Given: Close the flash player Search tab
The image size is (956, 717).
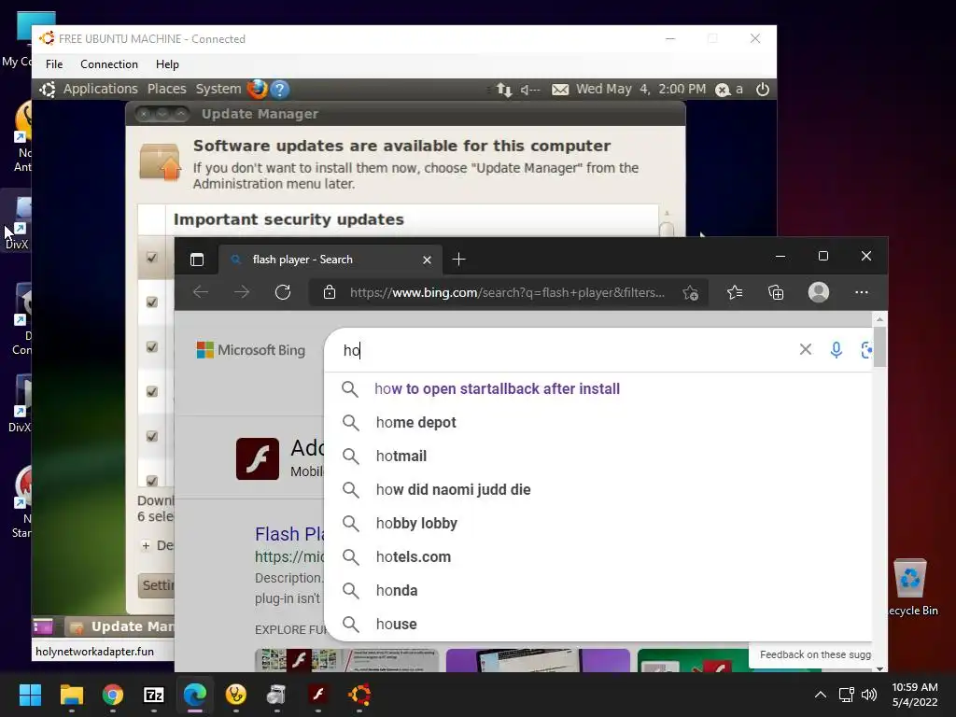Looking at the screenshot, I should coord(427,260).
